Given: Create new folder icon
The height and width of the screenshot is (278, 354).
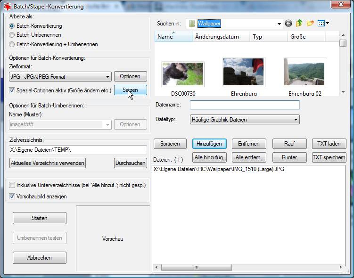Looking at the screenshot, I should pyautogui.click(x=310, y=23).
